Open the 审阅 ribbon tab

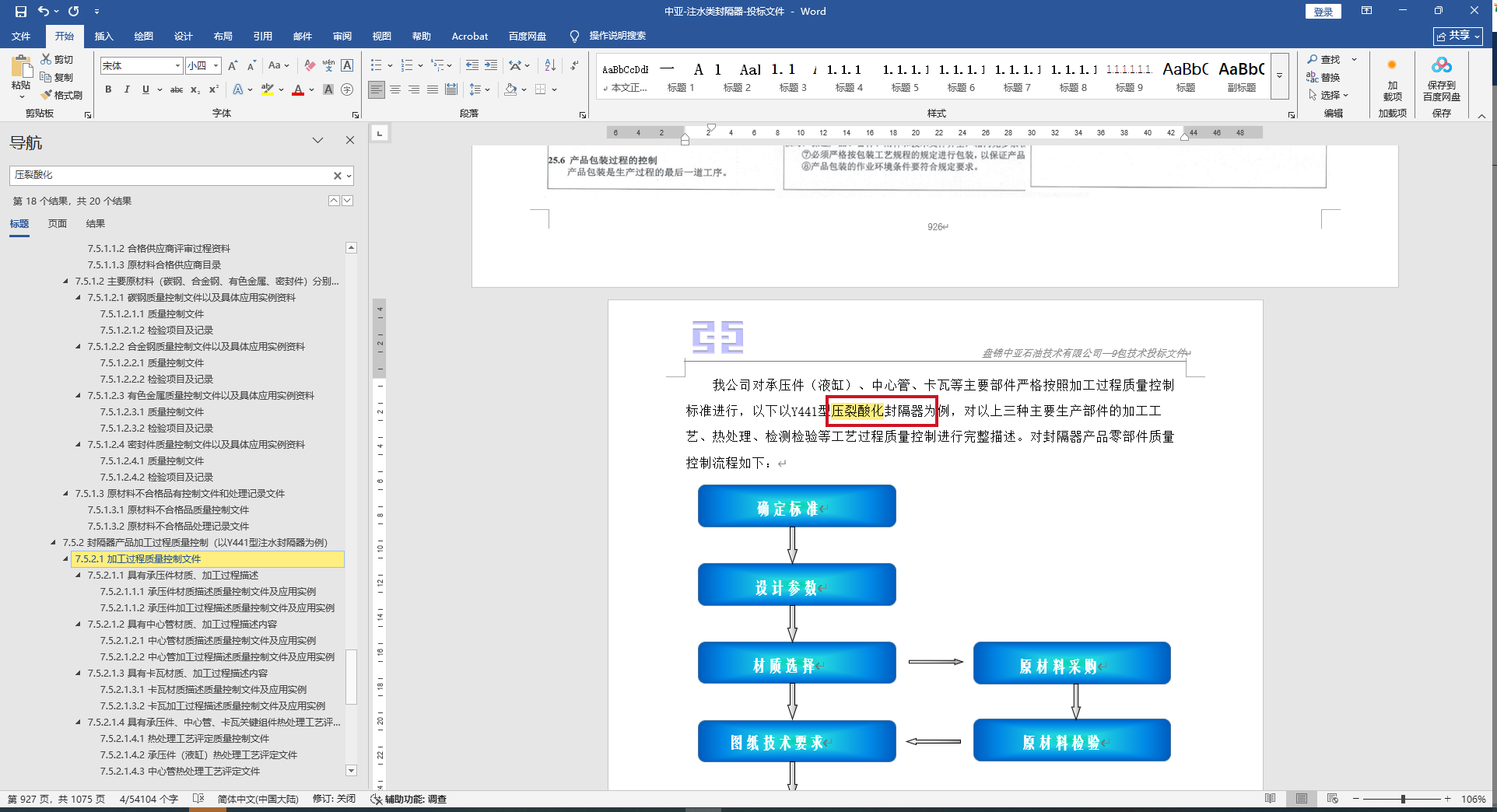coord(342,36)
